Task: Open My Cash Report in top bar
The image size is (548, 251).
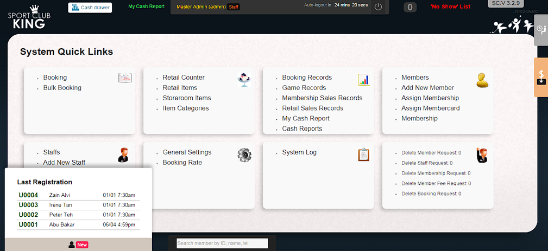Action: click(146, 7)
